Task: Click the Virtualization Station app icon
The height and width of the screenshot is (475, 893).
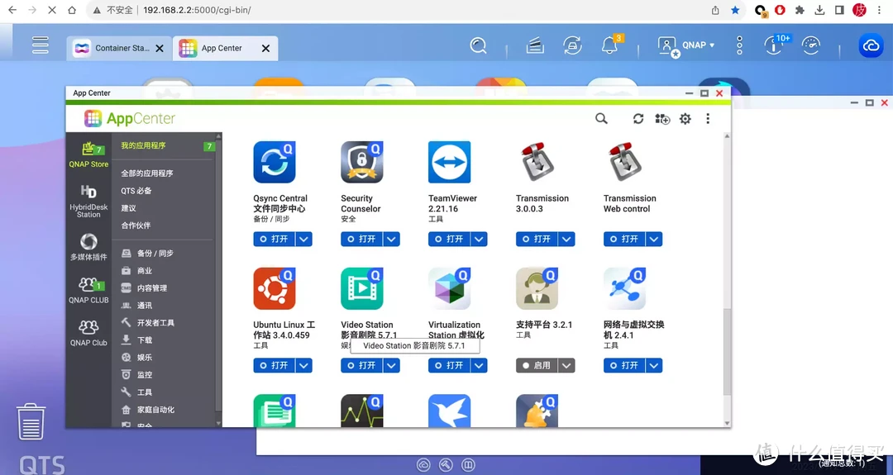Action: point(449,288)
